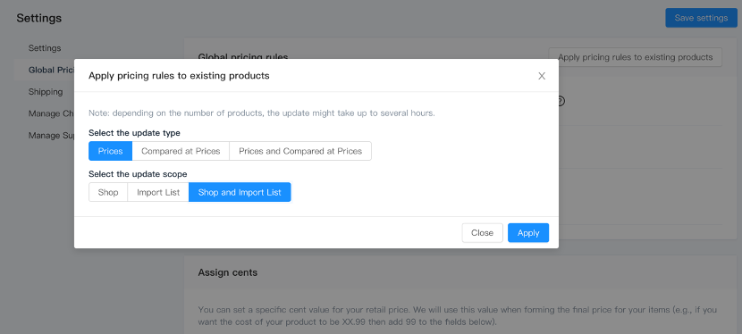Image resolution: width=742 pixels, height=334 pixels.
Task: Click the note about update taking several hours
Action: coord(262,113)
